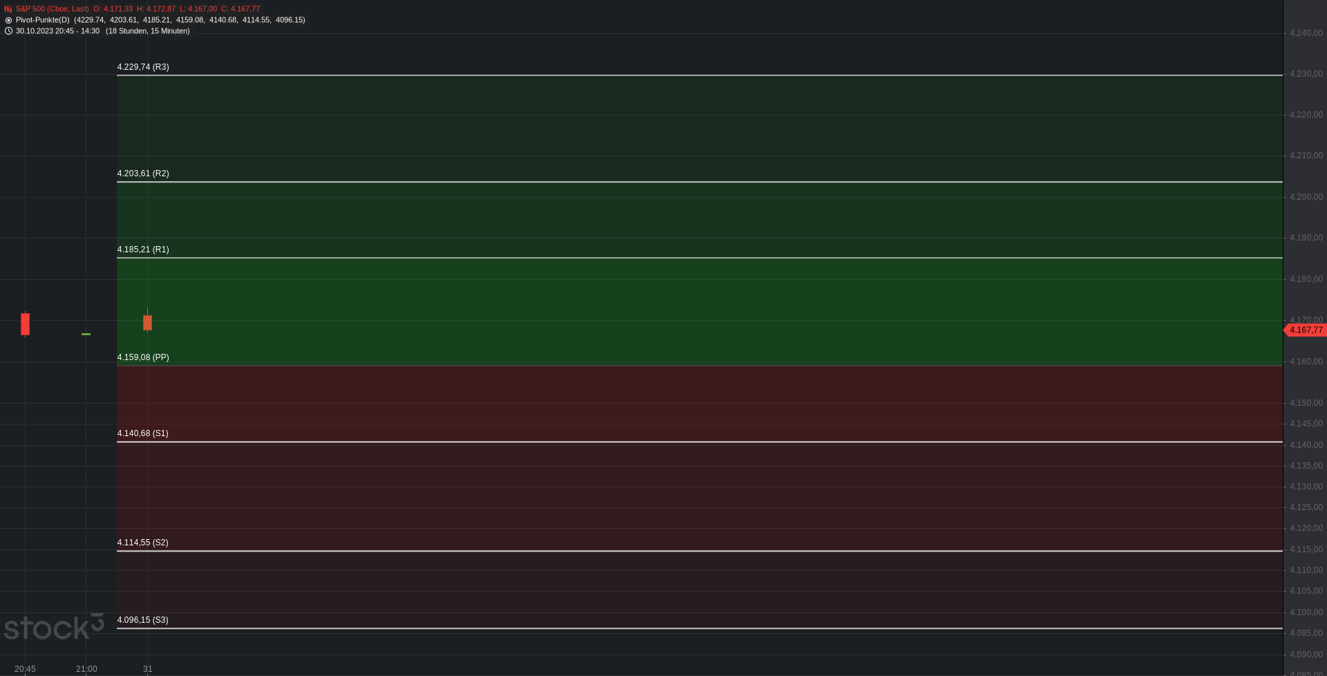
Task: Select the 4.229,74 (R3) resistance label
Action: [x=143, y=67]
